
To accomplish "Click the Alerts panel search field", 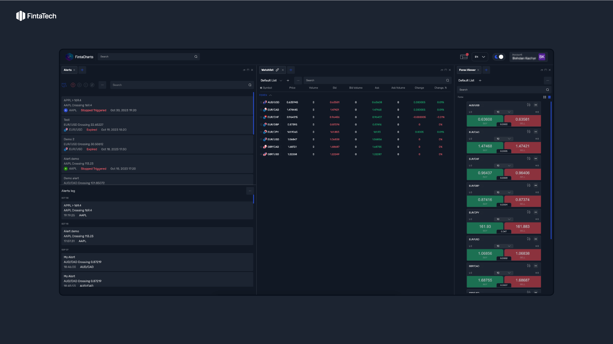I will (182, 85).
